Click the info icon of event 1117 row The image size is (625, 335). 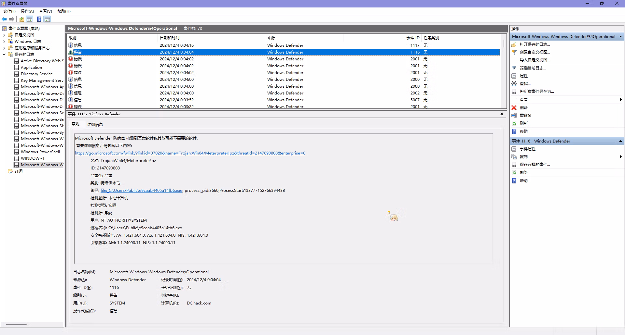(x=71, y=45)
